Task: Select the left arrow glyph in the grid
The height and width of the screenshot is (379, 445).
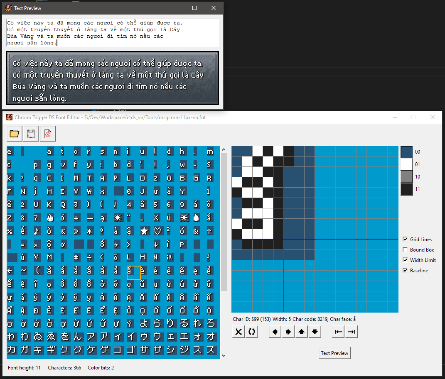Action: [x=10, y=271]
